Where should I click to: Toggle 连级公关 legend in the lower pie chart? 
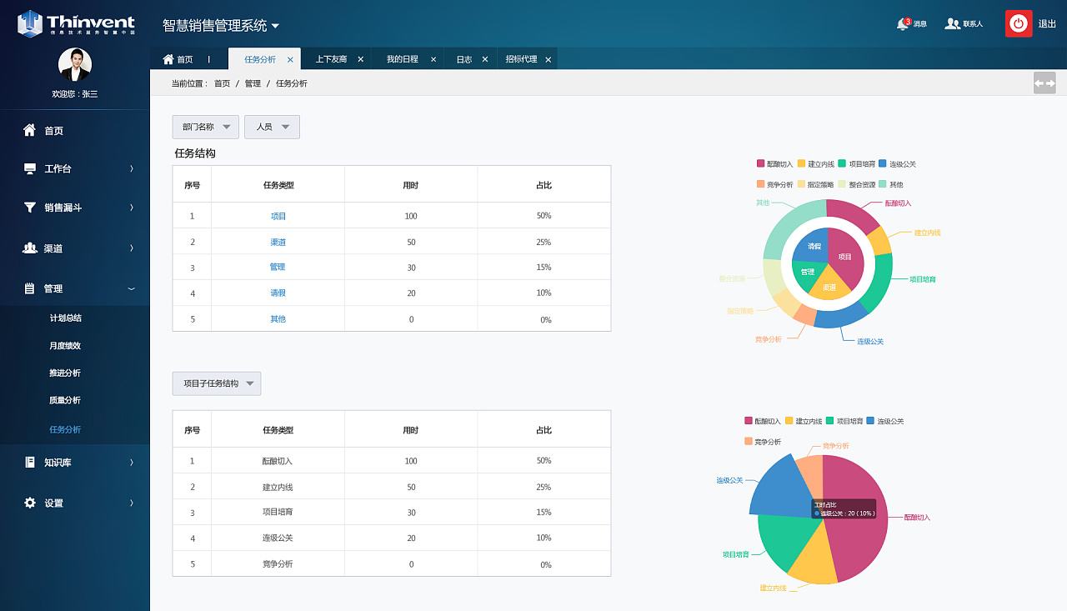884,421
